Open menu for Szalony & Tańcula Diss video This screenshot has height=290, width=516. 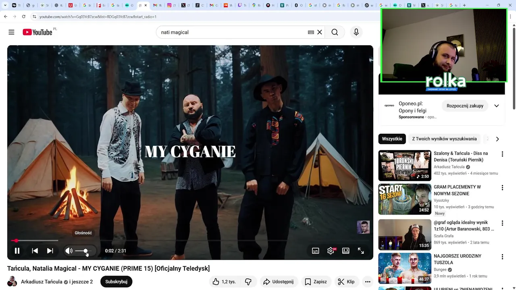pyautogui.click(x=502, y=154)
